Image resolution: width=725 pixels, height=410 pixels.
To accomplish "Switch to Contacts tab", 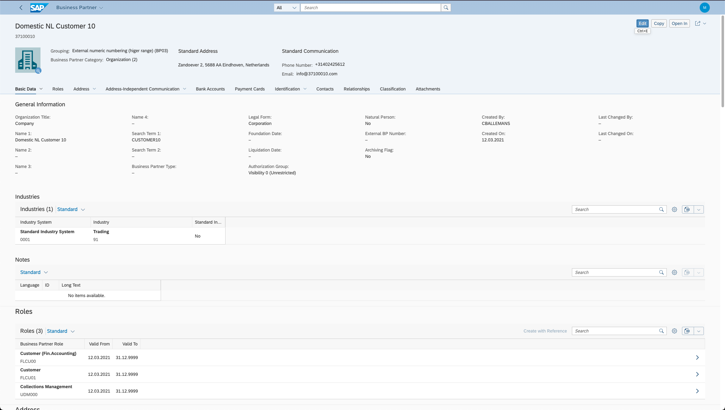I will [x=325, y=89].
